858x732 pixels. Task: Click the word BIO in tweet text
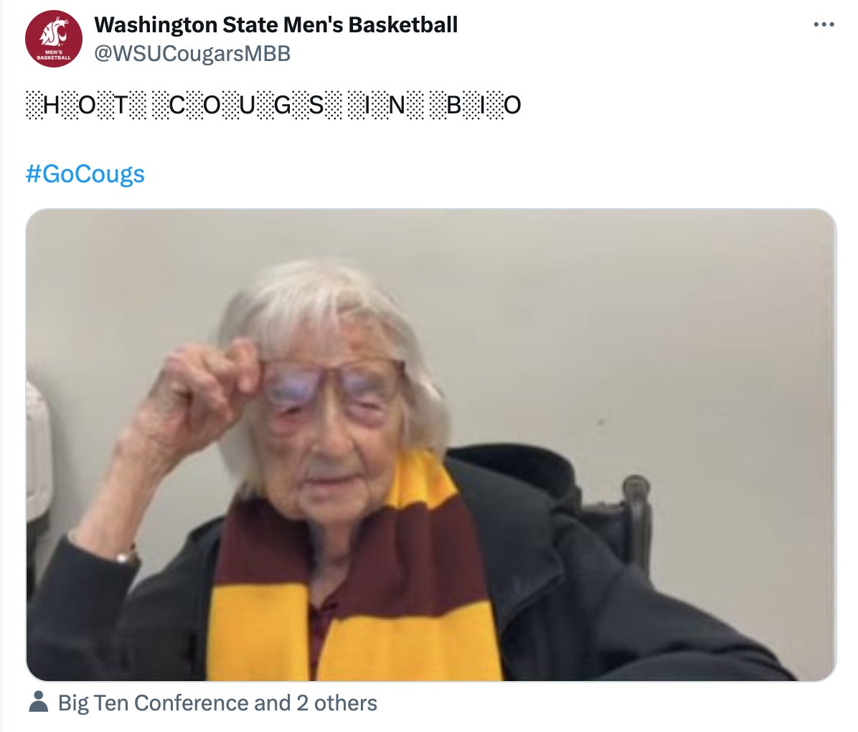(x=476, y=105)
